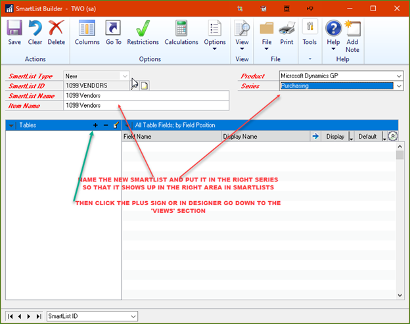
Task: Click the Options list icon
Action: pyautogui.click(x=215, y=28)
